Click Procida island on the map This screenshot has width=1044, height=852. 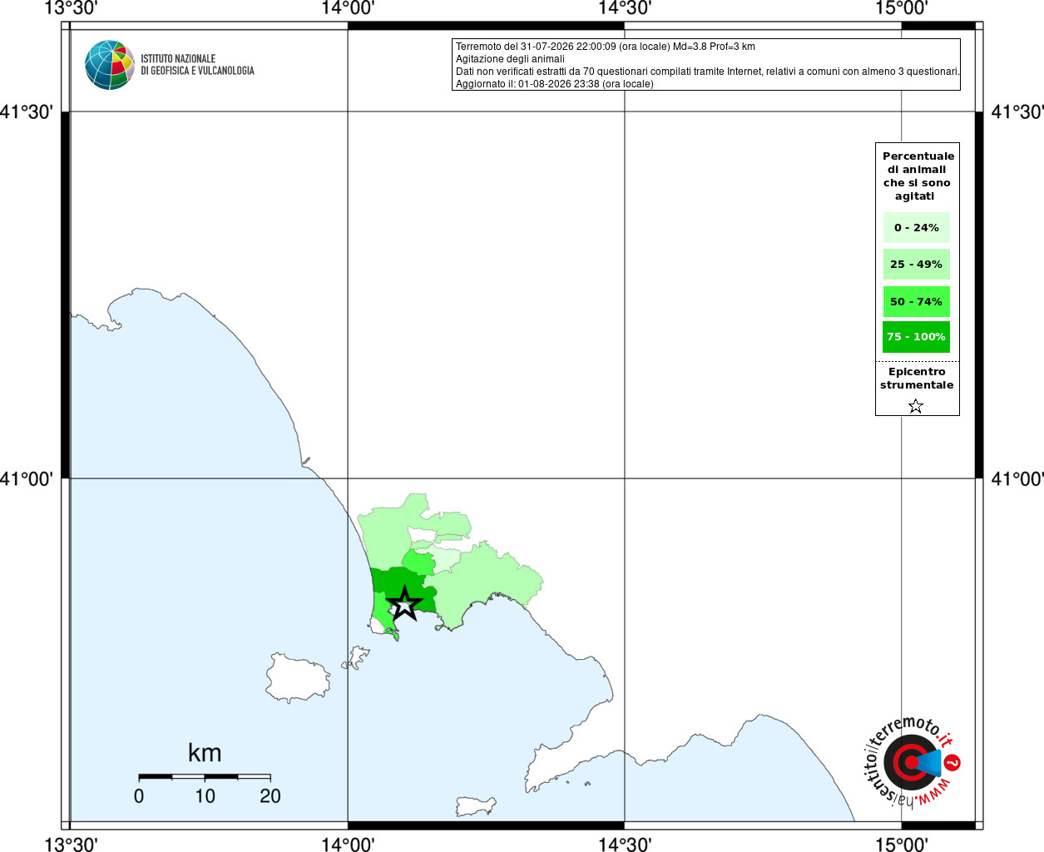[356, 659]
